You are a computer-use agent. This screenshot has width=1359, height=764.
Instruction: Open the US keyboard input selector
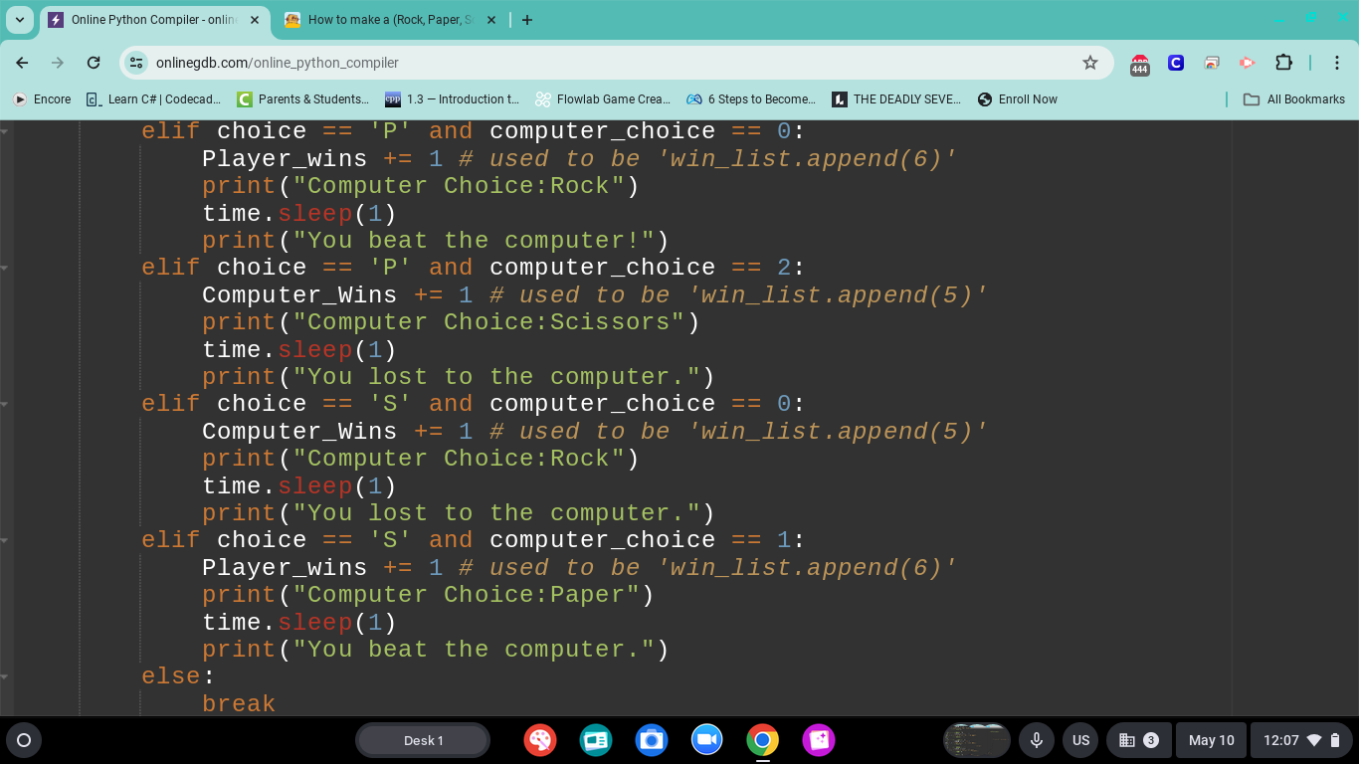[1080, 740]
